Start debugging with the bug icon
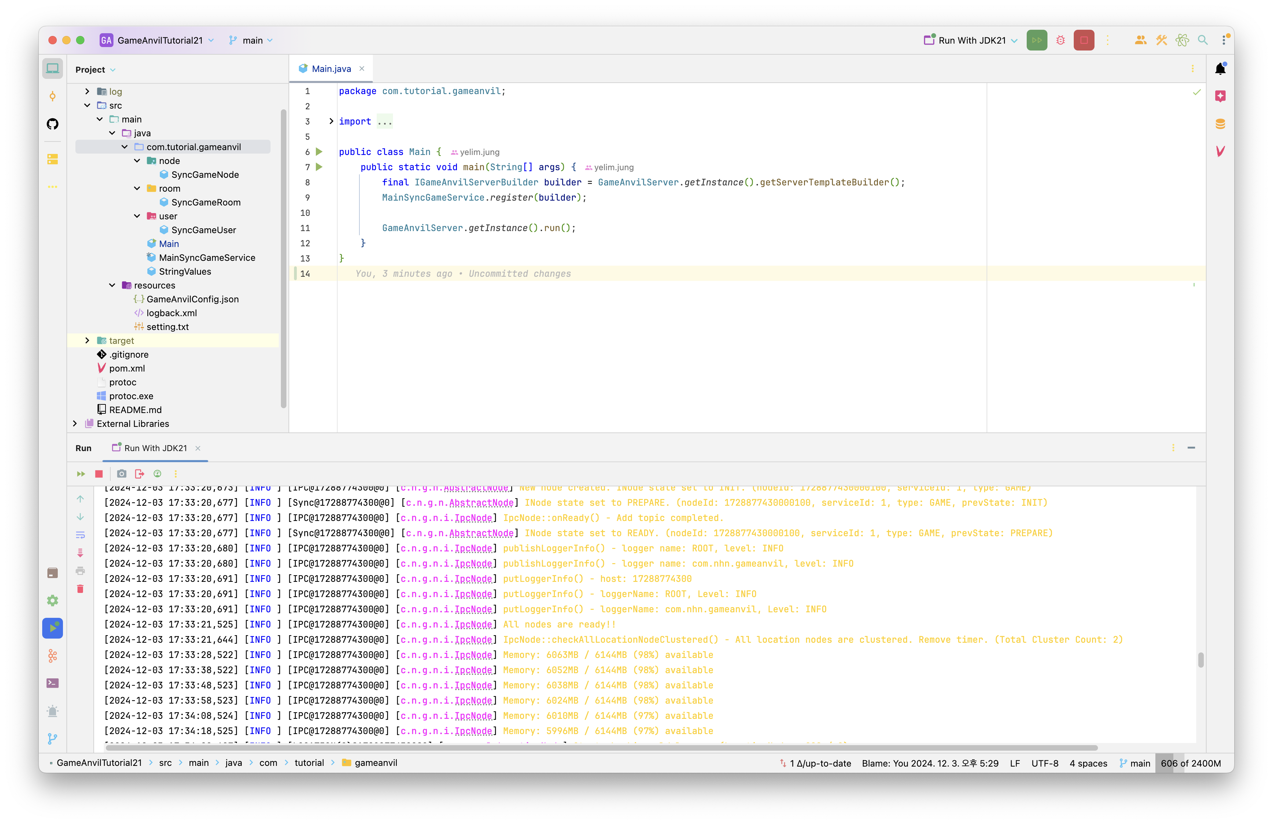Image resolution: width=1273 pixels, height=824 pixels. coord(1060,40)
